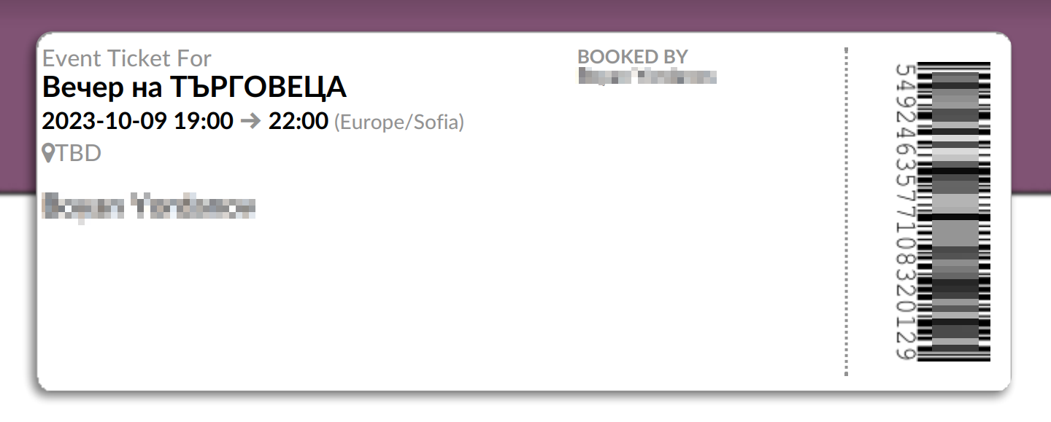
Task: Click the large blurred attendee name
Action: [x=149, y=206]
